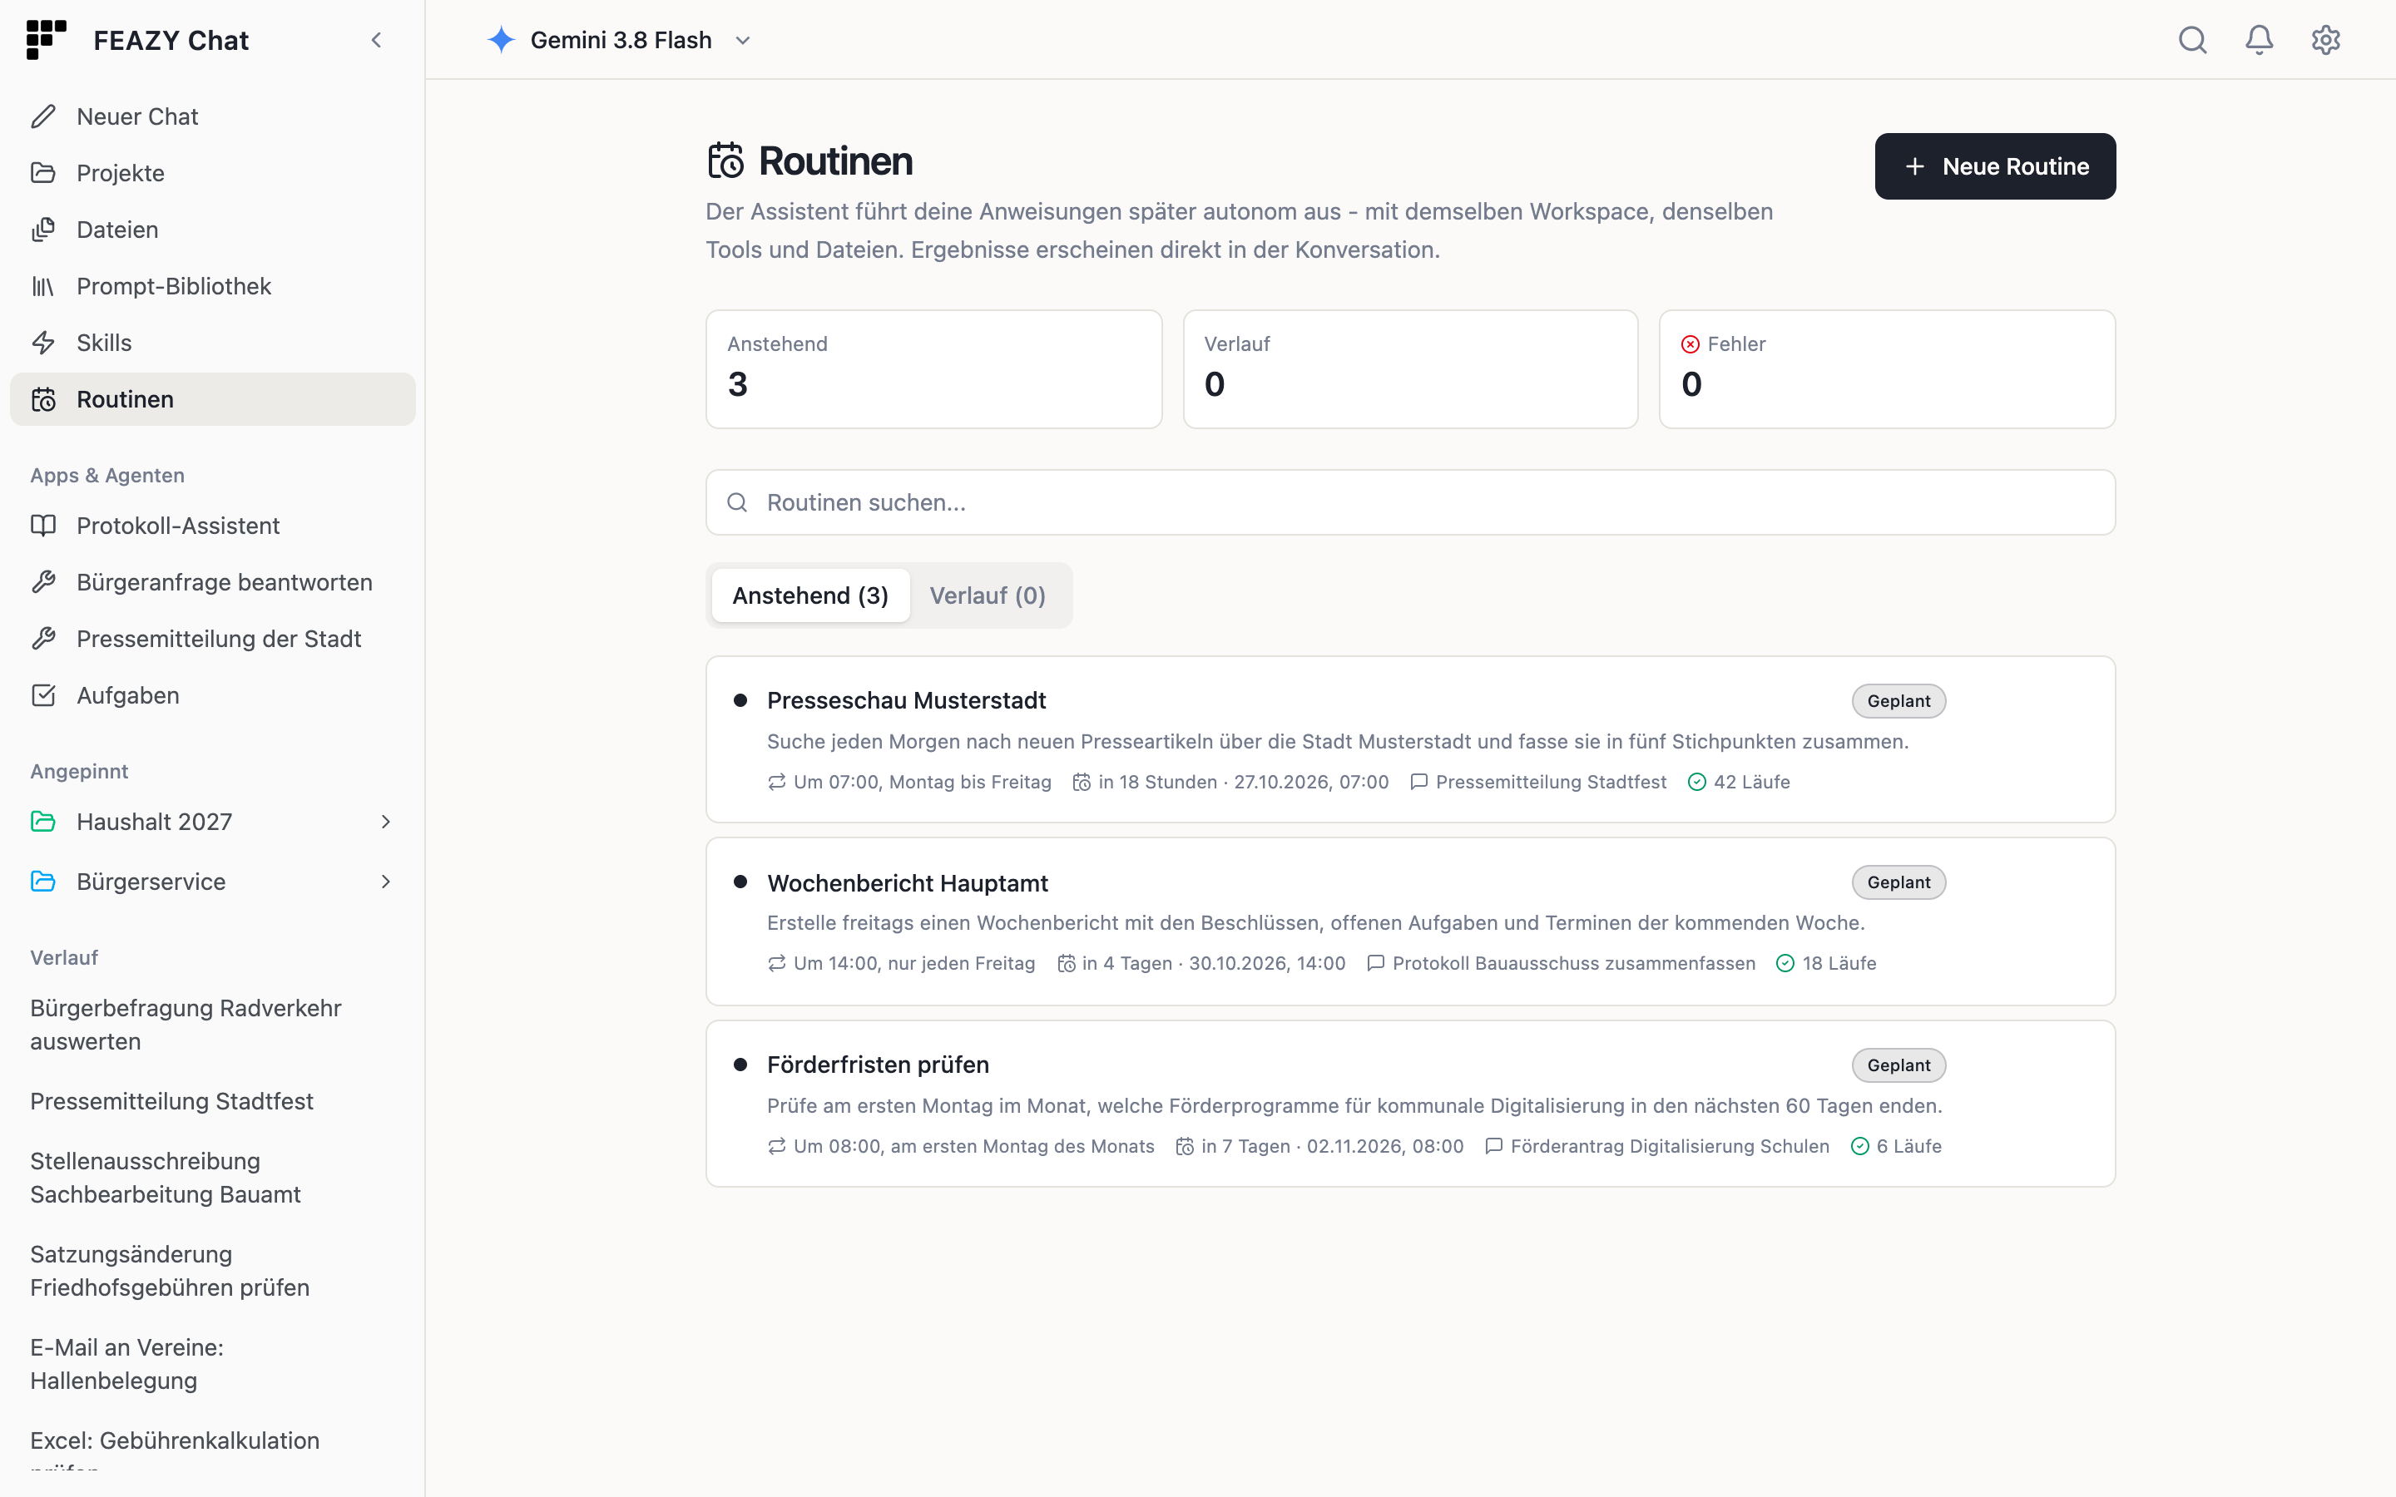Open the Förderfristen prüfen routine
Viewport: 2396px width, 1497px height.
tap(1410, 1103)
